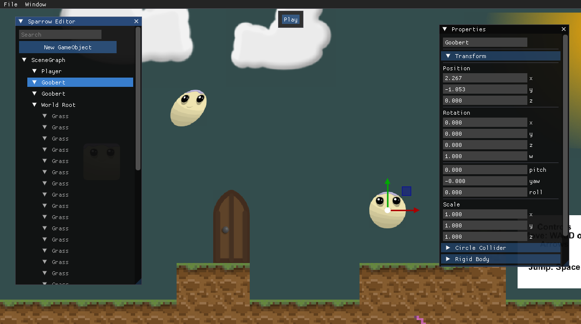581x324 pixels.
Task: Open the File menu
Action: click(x=11, y=4)
